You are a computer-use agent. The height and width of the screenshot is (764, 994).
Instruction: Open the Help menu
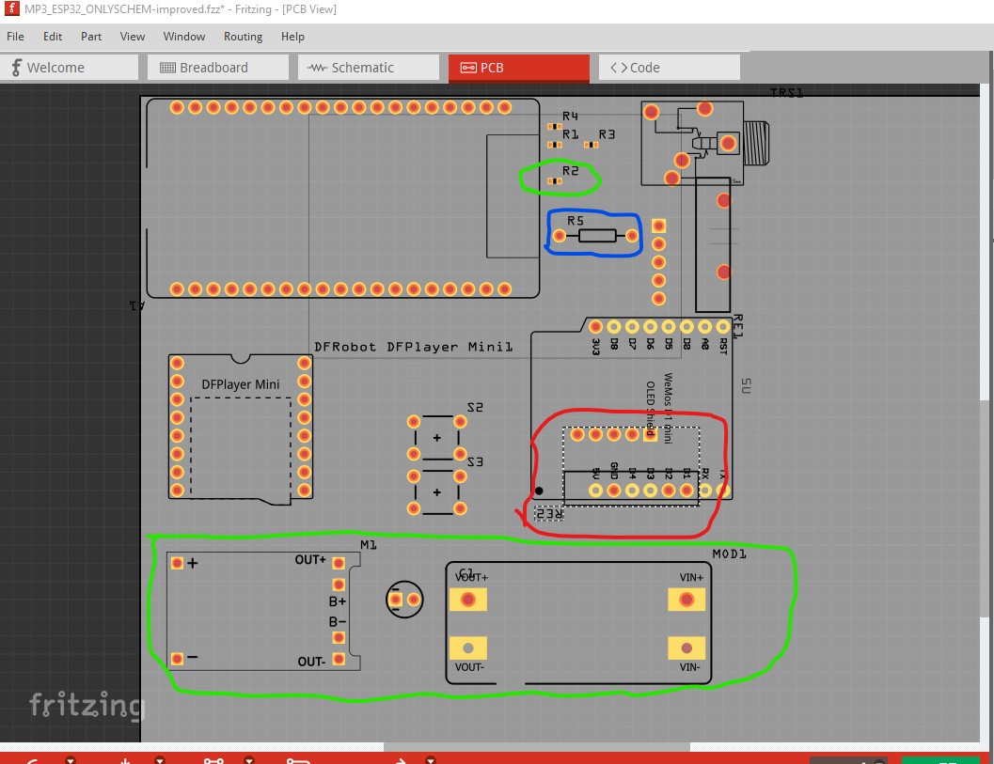click(292, 36)
